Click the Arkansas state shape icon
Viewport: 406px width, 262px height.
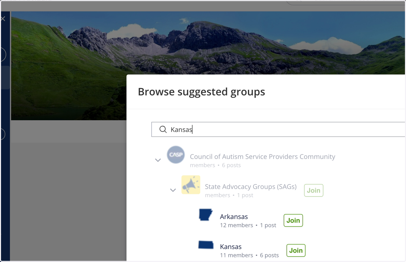[x=206, y=215]
